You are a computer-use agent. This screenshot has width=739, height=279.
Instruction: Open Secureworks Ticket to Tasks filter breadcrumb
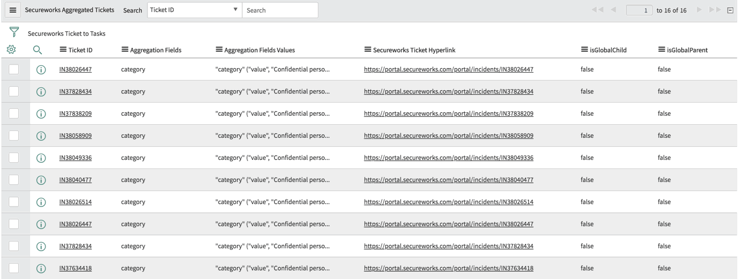(66, 33)
